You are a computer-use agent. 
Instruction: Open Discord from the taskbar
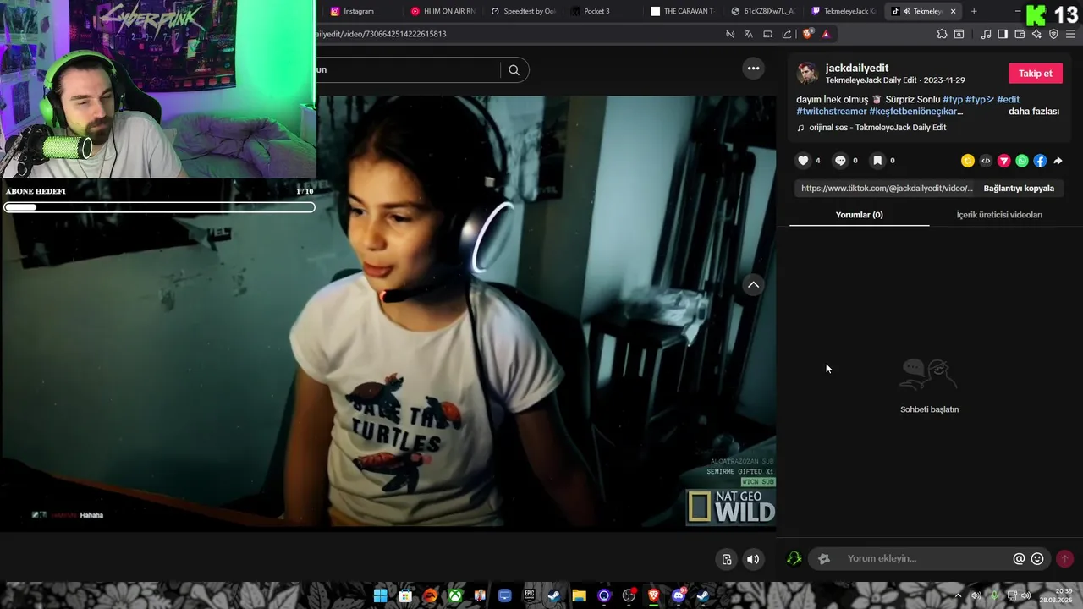click(678, 595)
